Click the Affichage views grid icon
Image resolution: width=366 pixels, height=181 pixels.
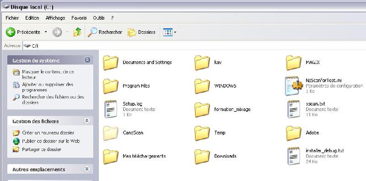(x=167, y=32)
